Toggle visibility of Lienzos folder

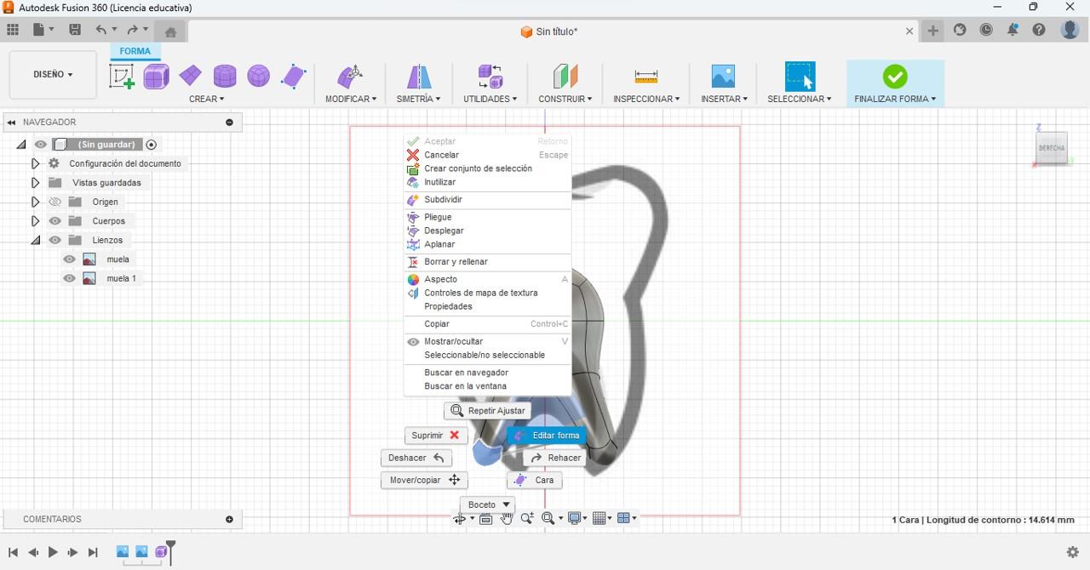coord(55,240)
